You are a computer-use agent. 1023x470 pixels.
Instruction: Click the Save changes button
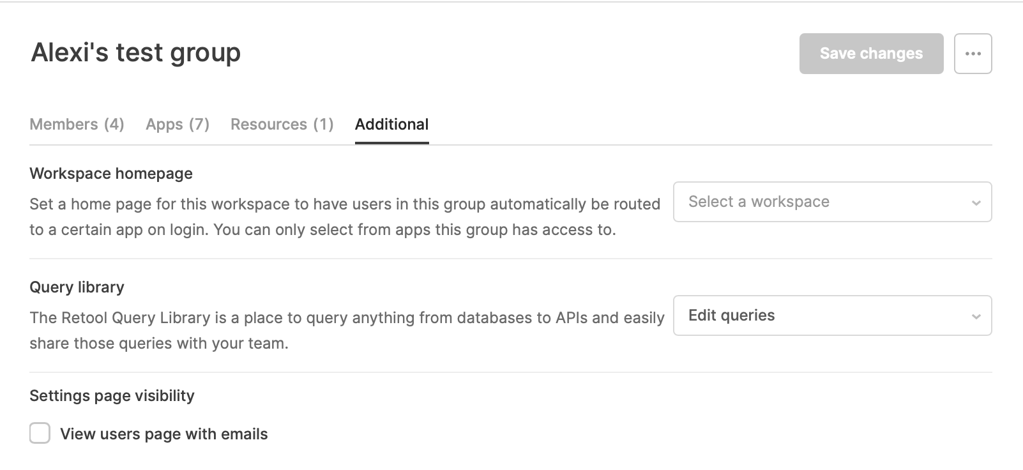871,54
